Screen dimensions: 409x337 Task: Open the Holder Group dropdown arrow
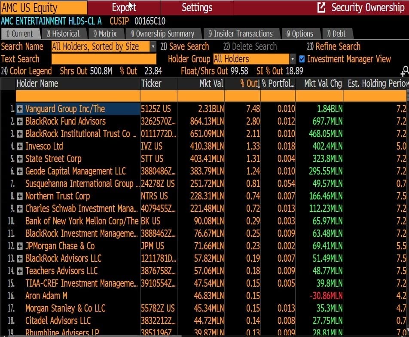[293, 59]
